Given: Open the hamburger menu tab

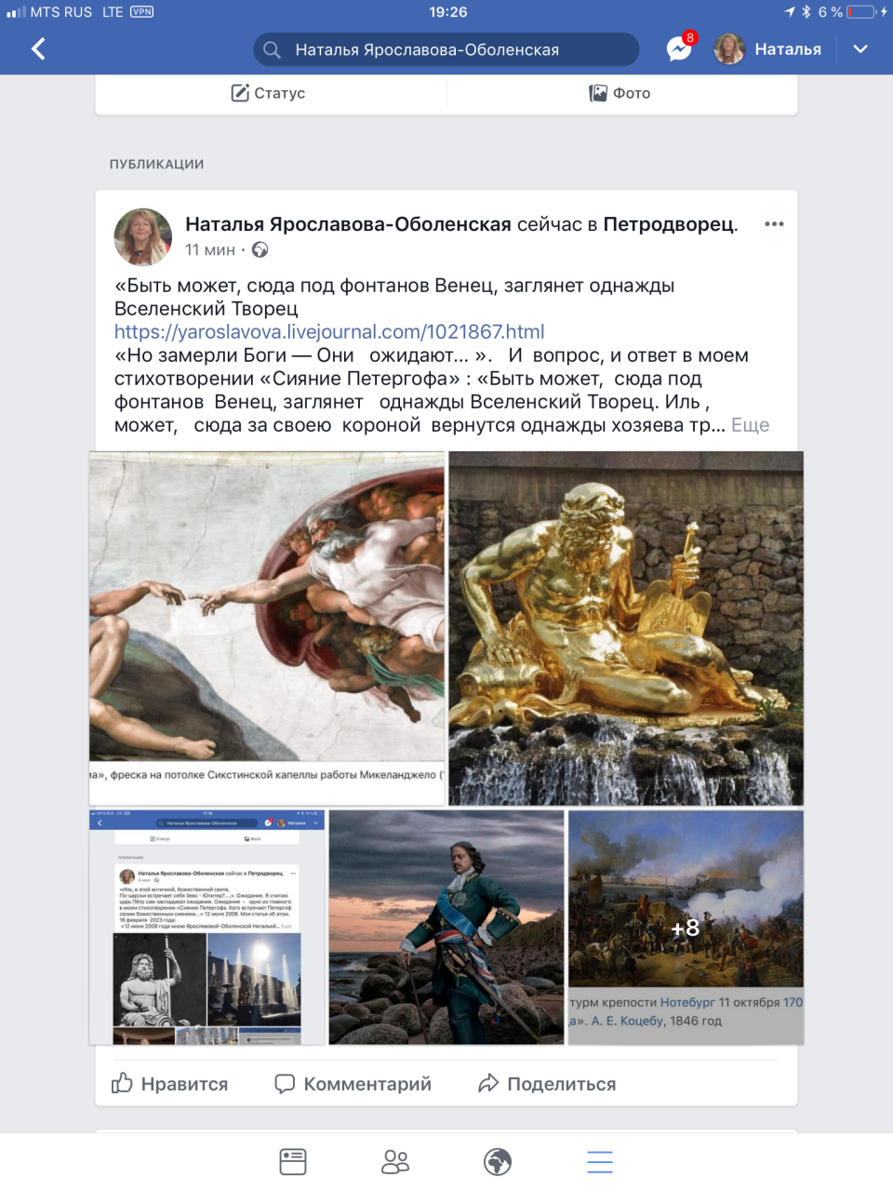Looking at the screenshot, I should tap(600, 1161).
